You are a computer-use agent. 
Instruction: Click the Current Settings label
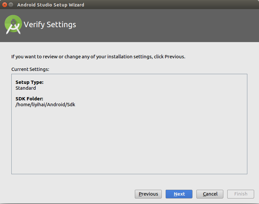(x=30, y=69)
